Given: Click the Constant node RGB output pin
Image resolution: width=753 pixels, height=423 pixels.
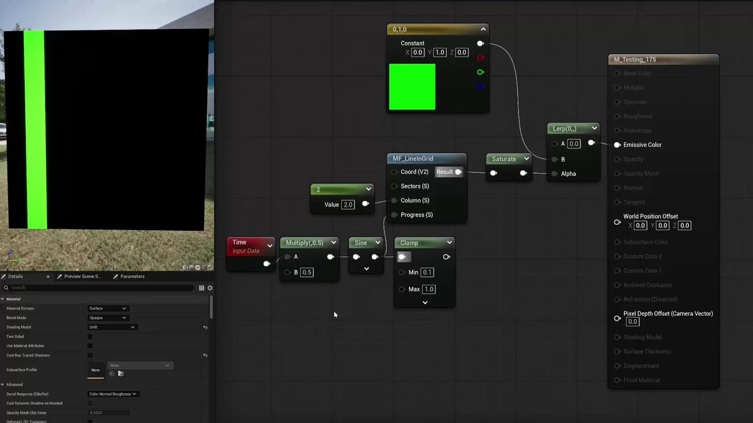Looking at the screenshot, I should click(x=480, y=43).
